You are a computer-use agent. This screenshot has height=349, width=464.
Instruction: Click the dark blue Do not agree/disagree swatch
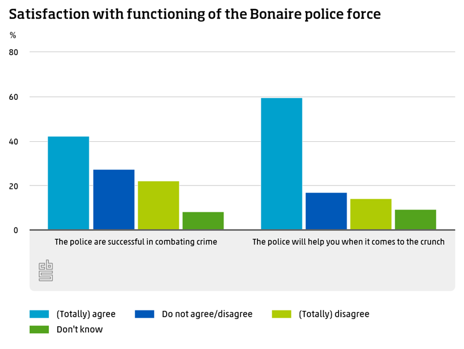[x=145, y=314]
